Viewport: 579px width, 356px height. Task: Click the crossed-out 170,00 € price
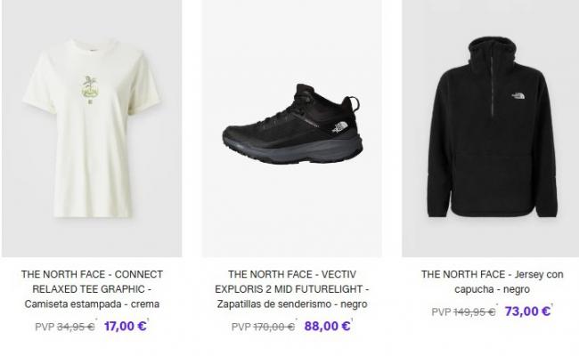pyautogui.click(x=274, y=328)
